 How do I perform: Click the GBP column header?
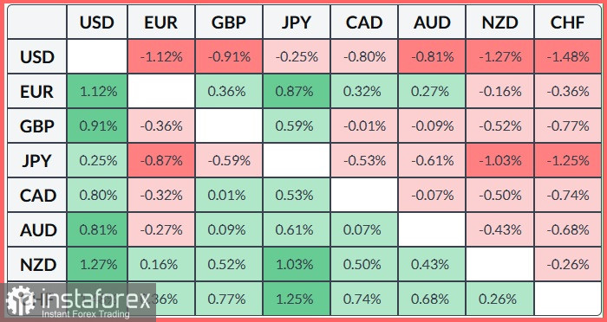coord(229,23)
